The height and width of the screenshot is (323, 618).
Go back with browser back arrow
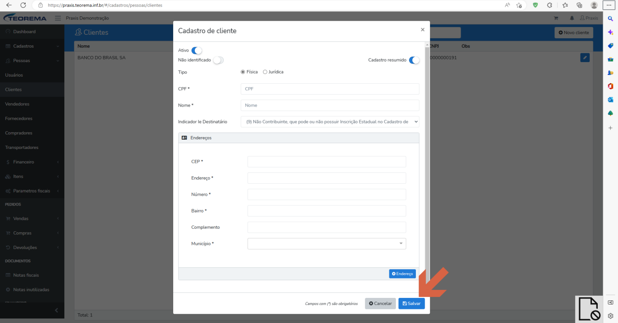8,5
